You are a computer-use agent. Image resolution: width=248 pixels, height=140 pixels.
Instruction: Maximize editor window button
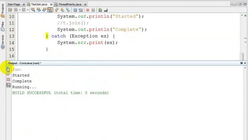245,4
